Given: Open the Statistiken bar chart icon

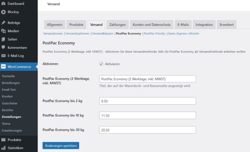Looking at the screenshot, I should point(3,148).
